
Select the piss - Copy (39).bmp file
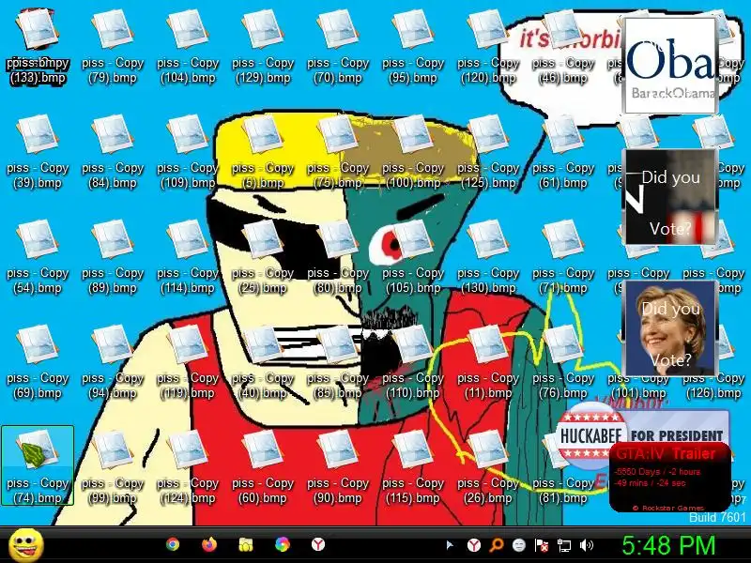coord(38,153)
